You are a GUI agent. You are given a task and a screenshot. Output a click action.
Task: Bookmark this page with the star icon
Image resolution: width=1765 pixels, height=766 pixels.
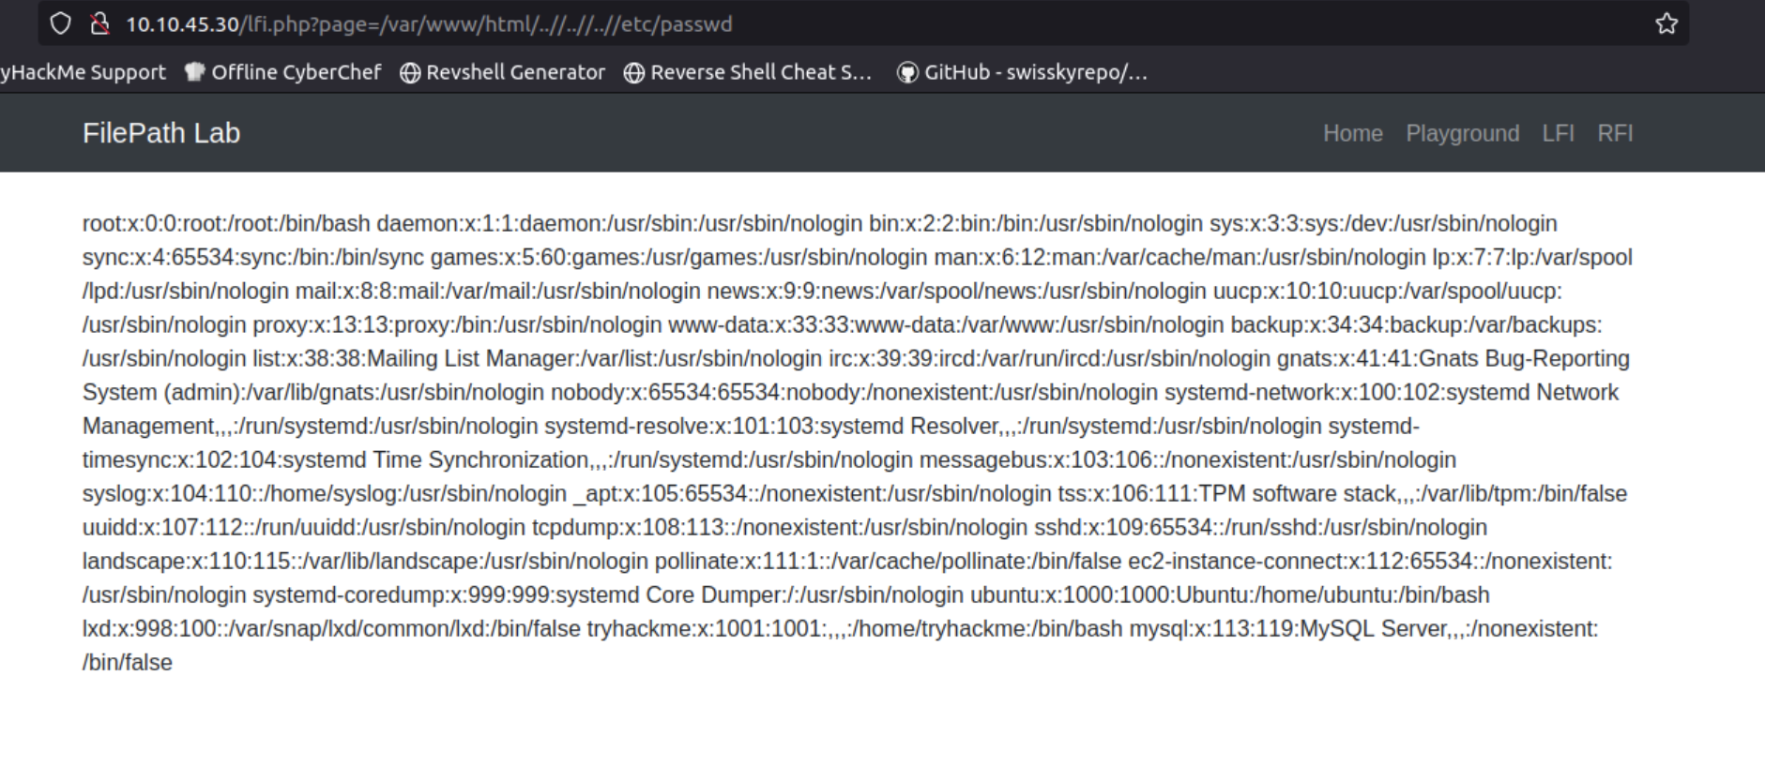click(1666, 23)
